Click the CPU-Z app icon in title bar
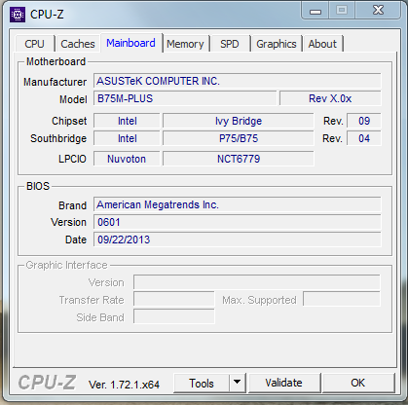 tap(18, 15)
